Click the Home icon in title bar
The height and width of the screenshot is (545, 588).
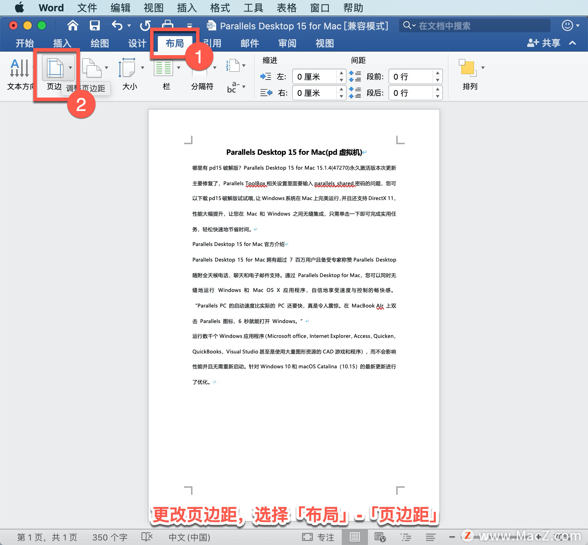(73, 25)
